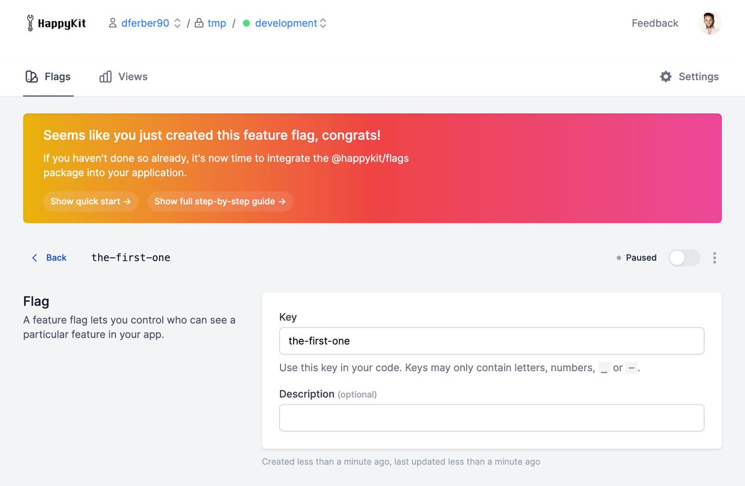The width and height of the screenshot is (745, 486).
Task: Go Back to the flags list
Action: pyautogui.click(x=49, y=258)
